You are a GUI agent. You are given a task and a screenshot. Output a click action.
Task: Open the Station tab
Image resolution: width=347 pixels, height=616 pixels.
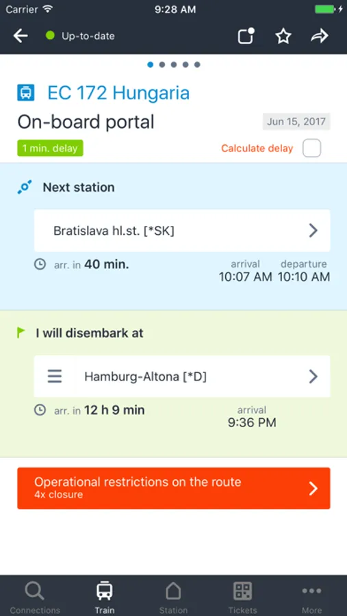click(173, 597)
